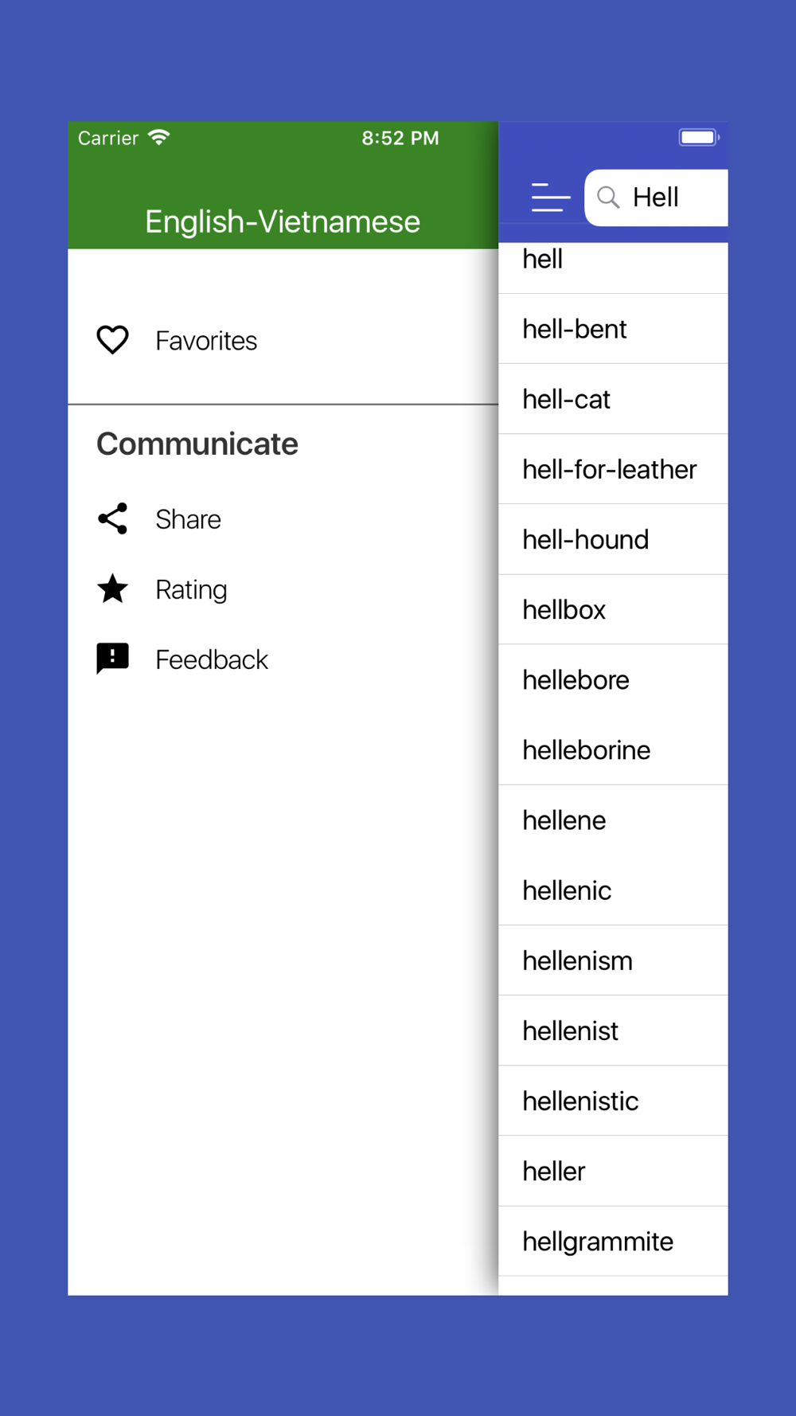Viewport: 796px width, 1416px height.
Task: Toggle the hamburger menu icon
Action: coord(550,198)
